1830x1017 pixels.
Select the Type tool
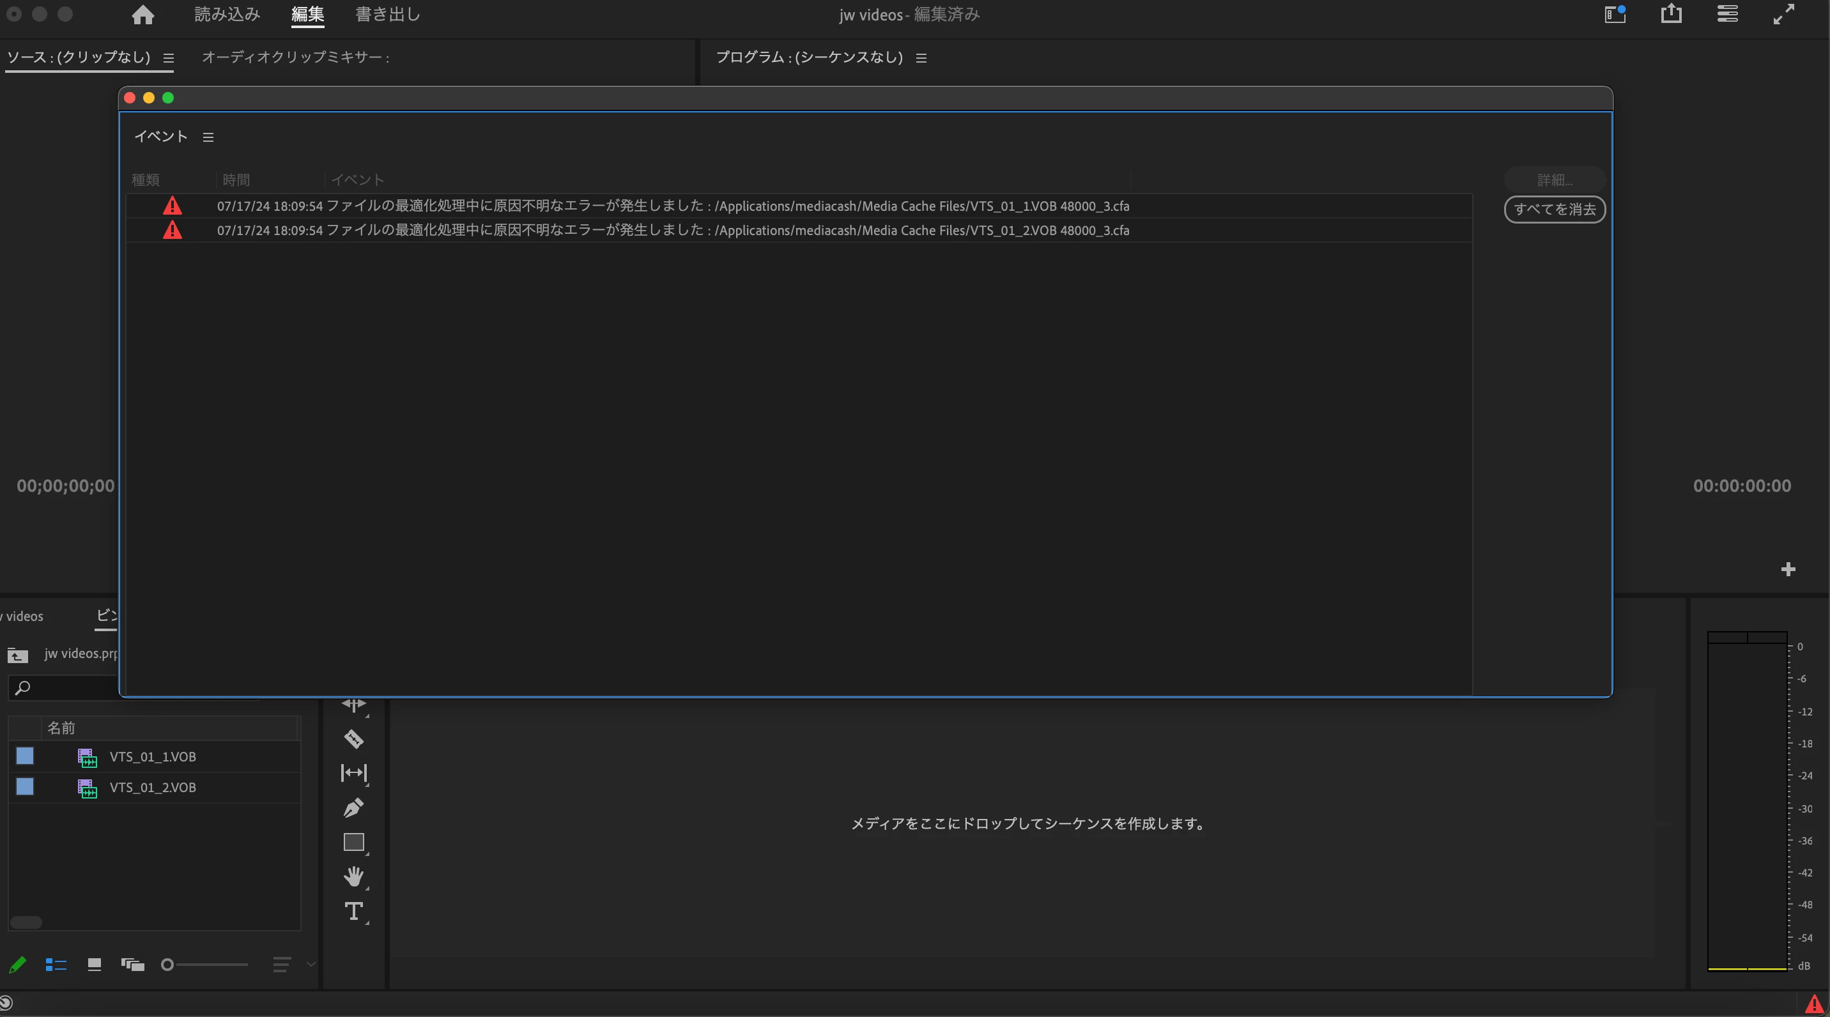click(354, 911)
